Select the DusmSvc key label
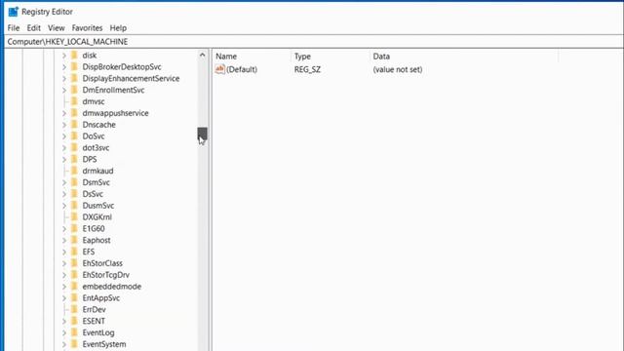This screenshot has height=351, width=624. click(97, 206)
